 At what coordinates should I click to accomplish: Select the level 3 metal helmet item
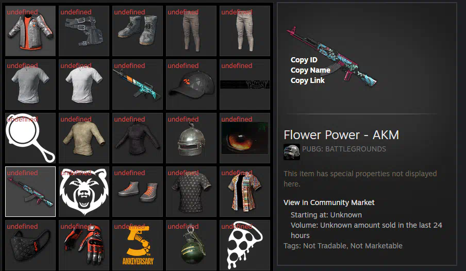pos(191,138)
